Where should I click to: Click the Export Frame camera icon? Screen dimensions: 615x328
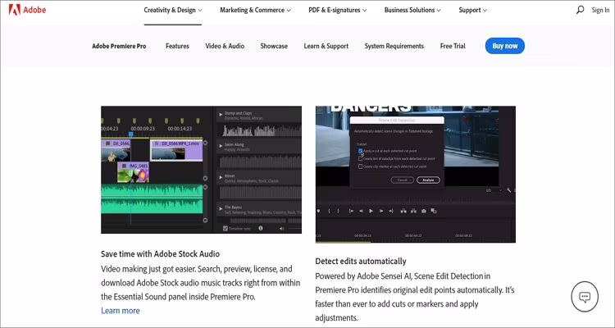424,211
